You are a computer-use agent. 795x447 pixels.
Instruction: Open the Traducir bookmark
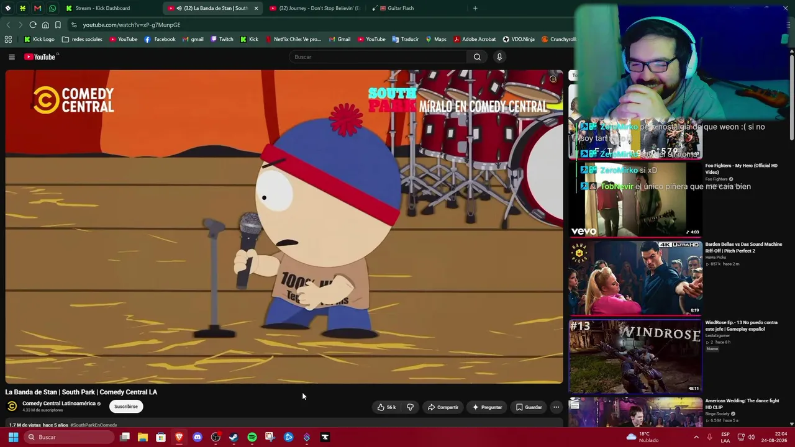click(x=405, y=39)
